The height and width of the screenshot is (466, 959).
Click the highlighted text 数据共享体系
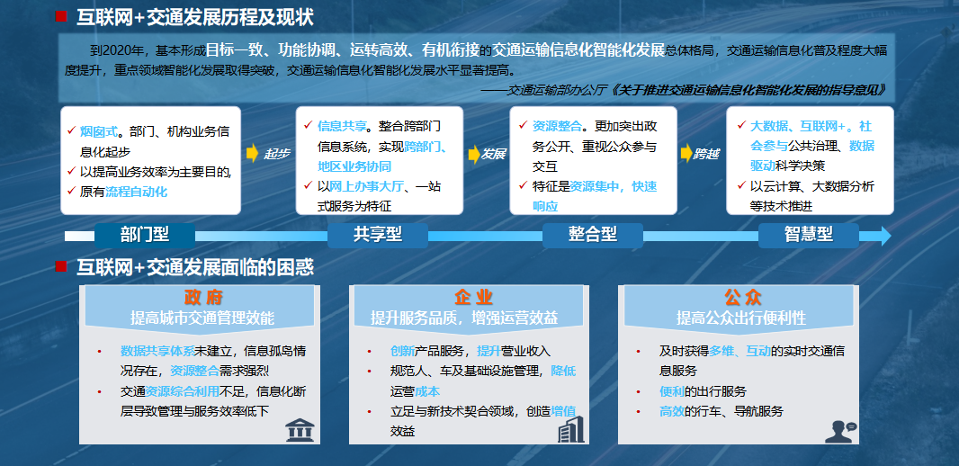pos(157,351)
